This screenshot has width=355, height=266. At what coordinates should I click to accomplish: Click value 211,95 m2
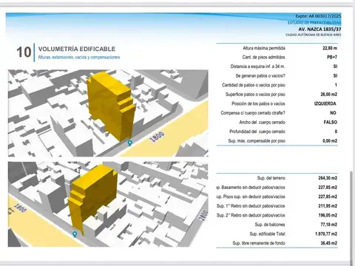pyautogui.click(x=328, y=206)
